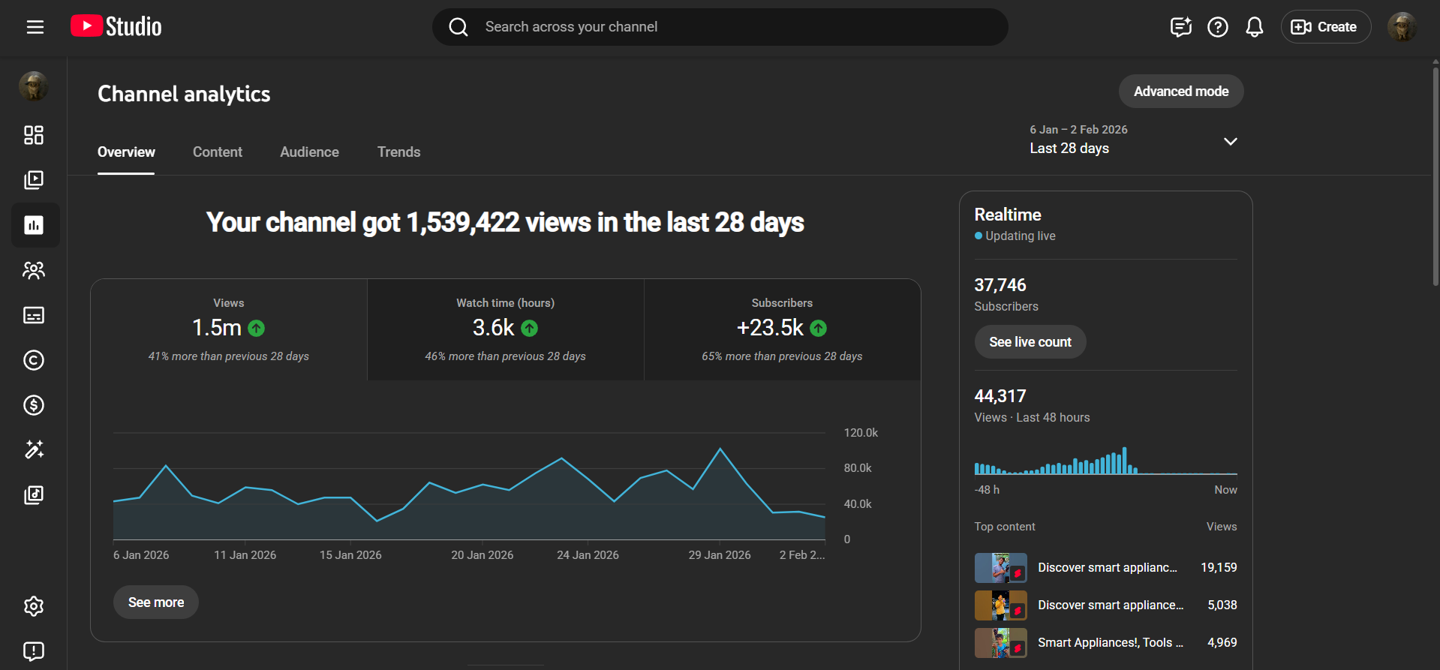The height and width of the screenshot is (670, 1440).
Task: Click the notifications bell icon
Action: (x=1254, y=27)
